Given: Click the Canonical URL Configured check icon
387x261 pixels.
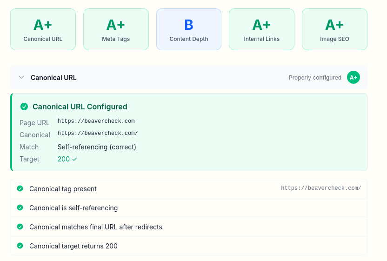Looking at the screenshot, I should (24, 107).
